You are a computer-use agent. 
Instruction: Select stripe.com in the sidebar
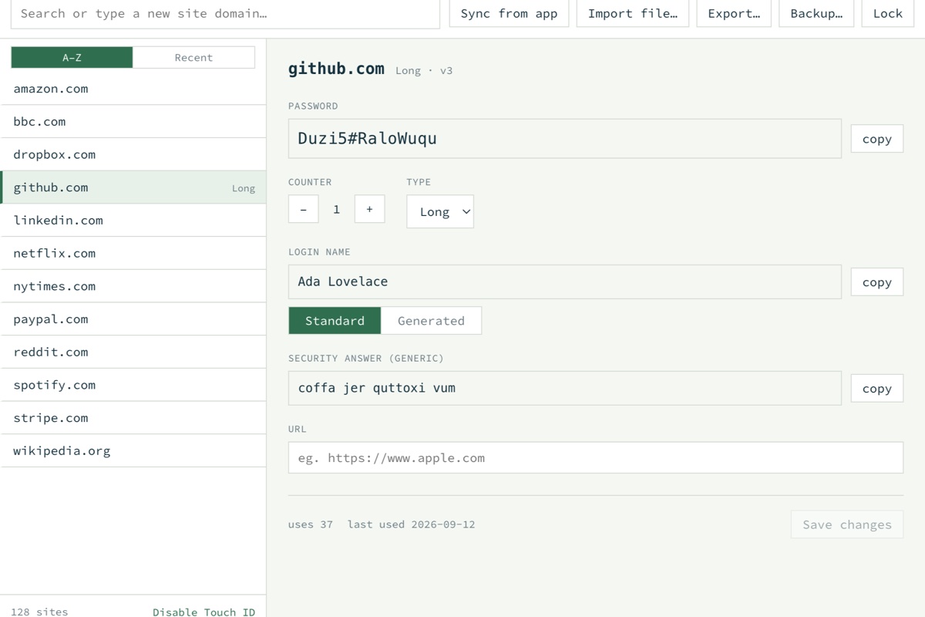tap(133, 418)
